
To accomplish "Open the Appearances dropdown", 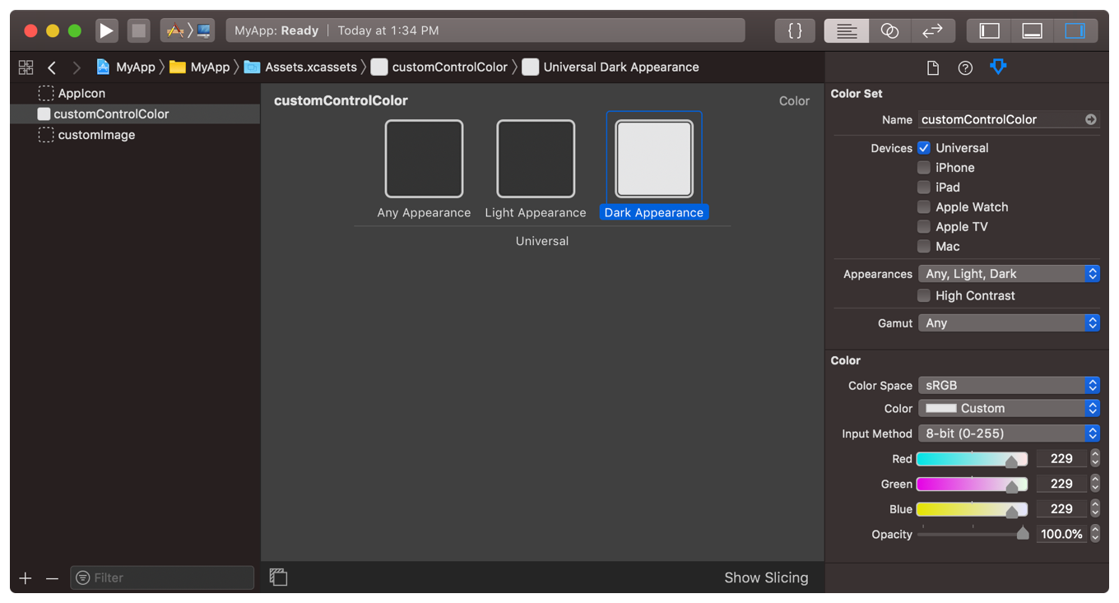I will 1009,274.
